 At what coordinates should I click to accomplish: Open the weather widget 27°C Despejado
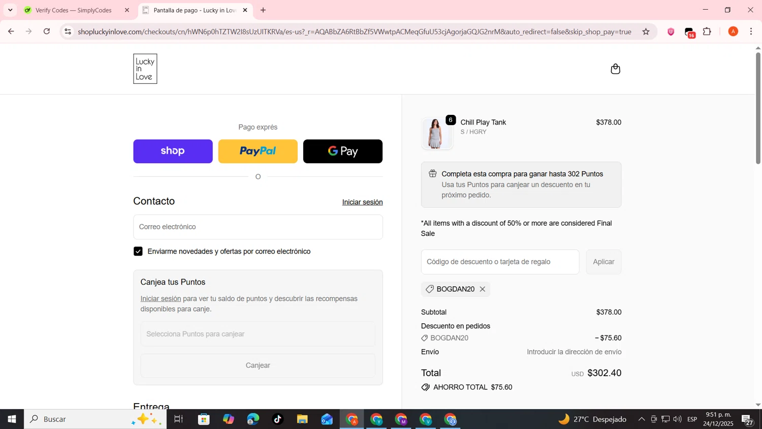[x=592, y=419]
